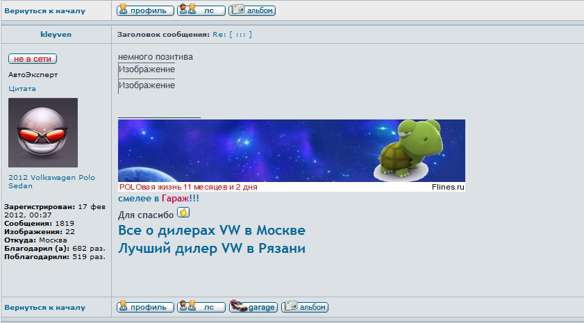
Task: Open the garage button with car icon
Action: [253, 307]
